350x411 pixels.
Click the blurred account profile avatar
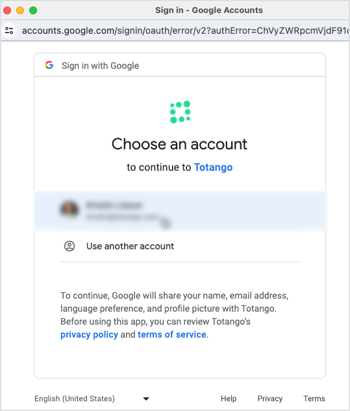click(x=69, y=210)
